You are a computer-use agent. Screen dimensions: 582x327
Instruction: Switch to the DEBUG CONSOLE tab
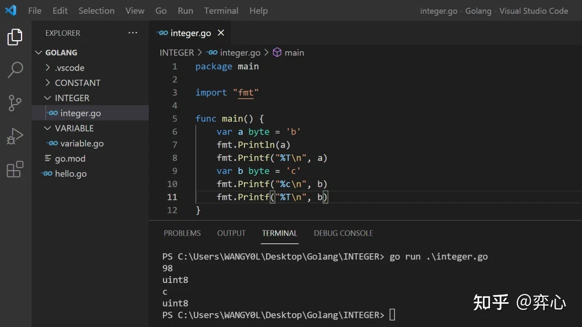(344, 233)
